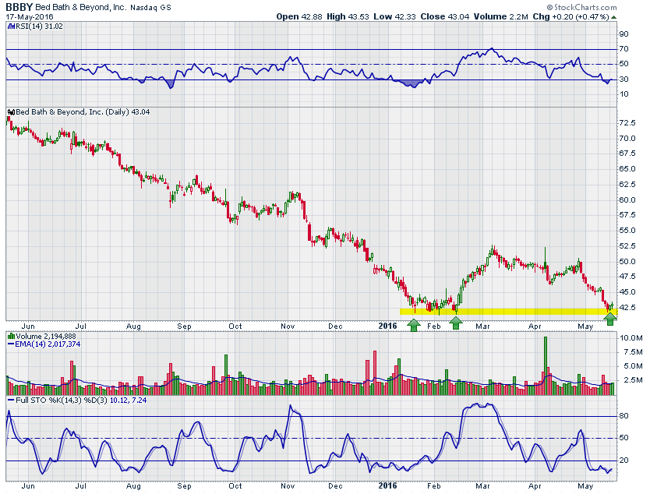This screenshot has width=650, height=494.
Task: Click the 'Bed Bath & Beyond, Inc.' header title
Action: (x=81, y=8)
